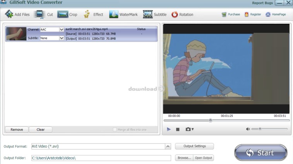Open the WaterMark tool
Viewport: 293px width, 164px height.
(x=123, y=14)
